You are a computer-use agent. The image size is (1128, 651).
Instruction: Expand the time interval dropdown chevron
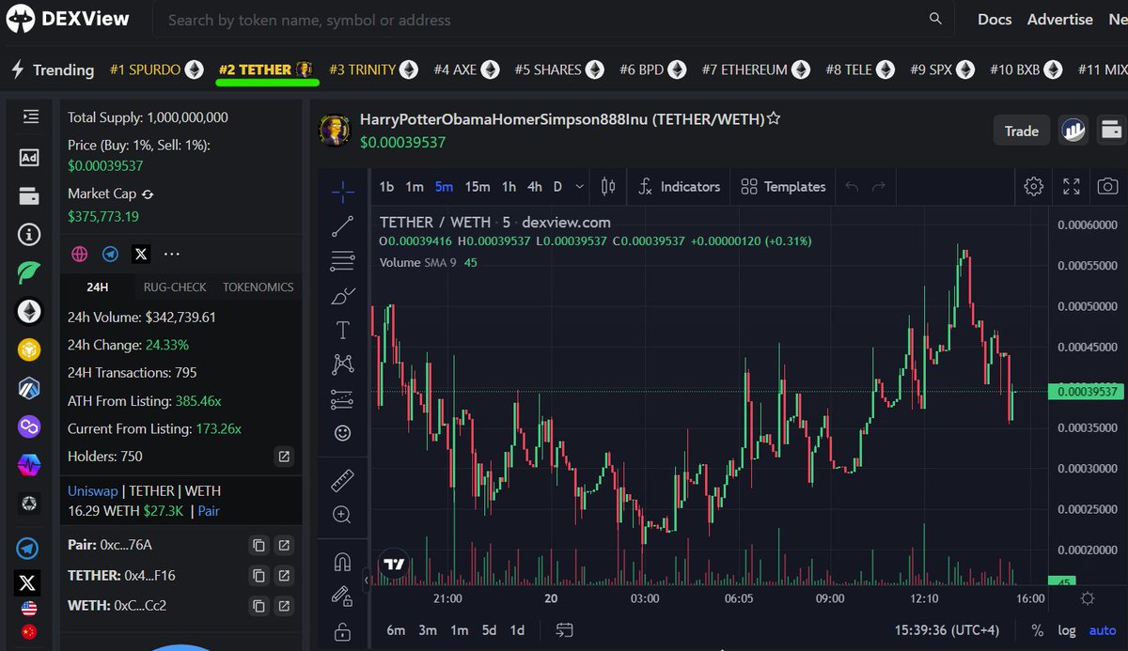[x=580, y=186]
